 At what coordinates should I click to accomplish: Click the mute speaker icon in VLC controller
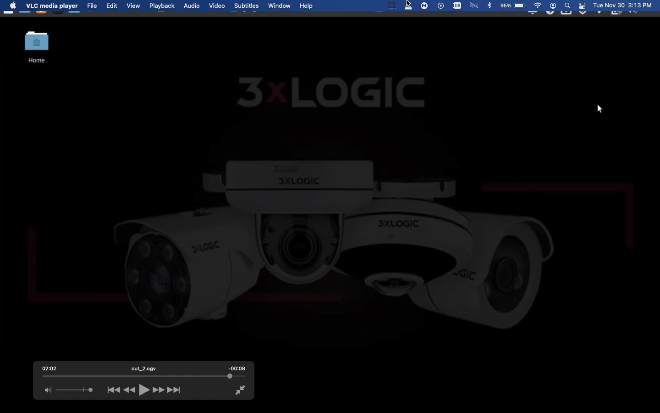(x=48, y=391)
